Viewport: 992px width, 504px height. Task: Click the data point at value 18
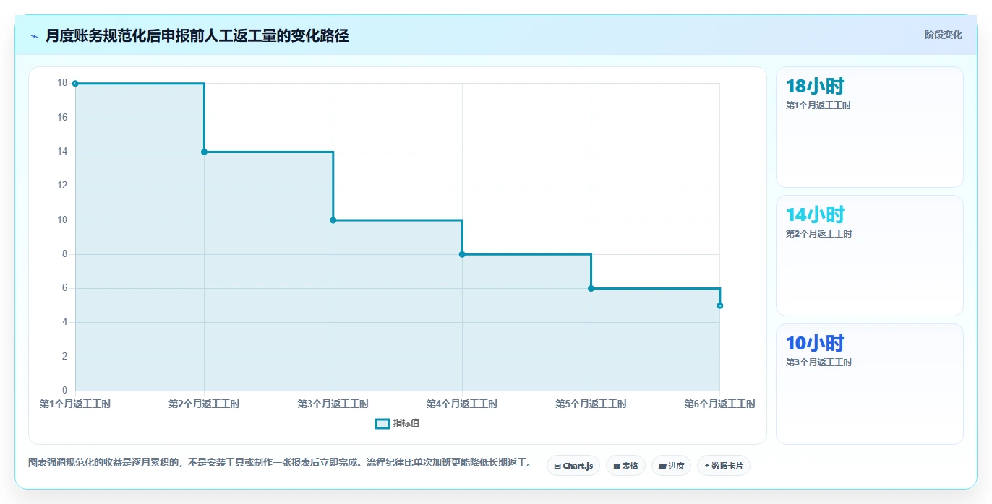(75, 84)
